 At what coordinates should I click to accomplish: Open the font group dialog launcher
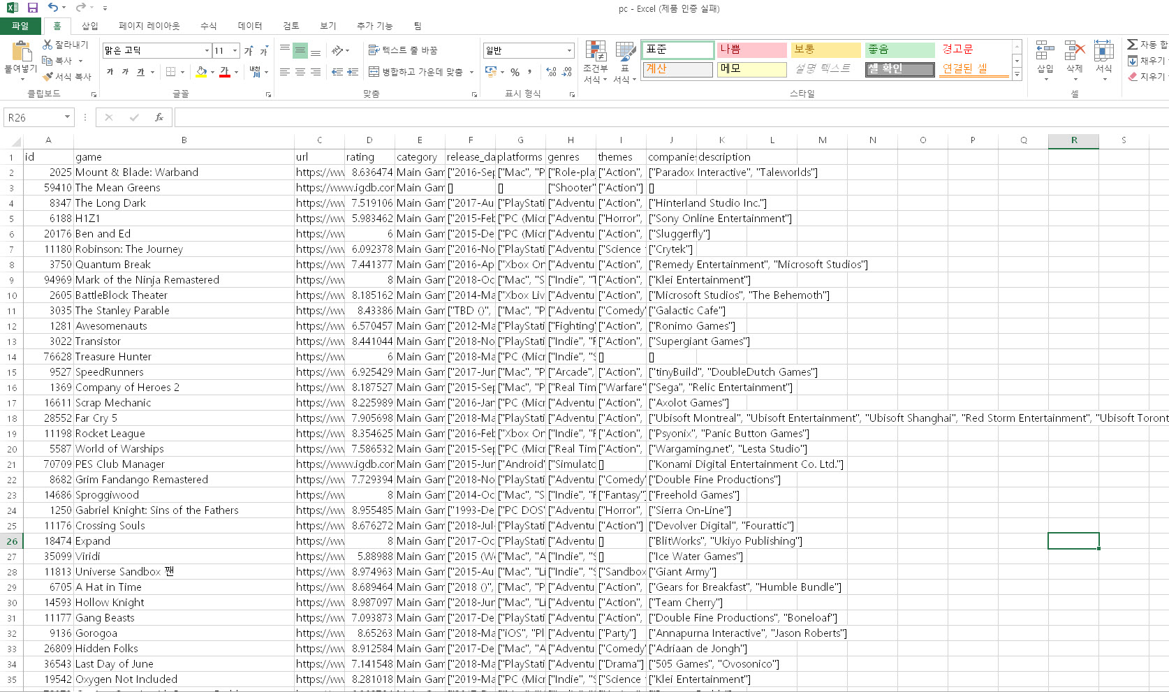coord(268,94)
